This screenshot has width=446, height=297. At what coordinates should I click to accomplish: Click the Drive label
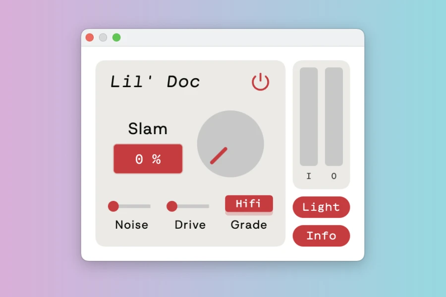190,225
